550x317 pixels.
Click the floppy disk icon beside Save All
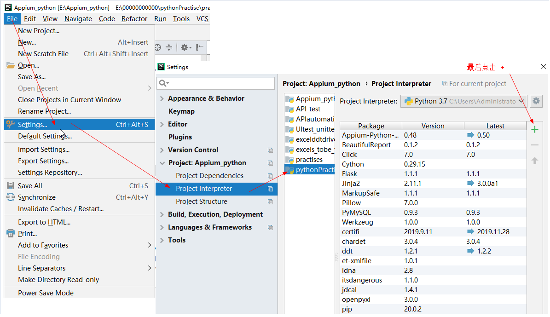point(11,185)
